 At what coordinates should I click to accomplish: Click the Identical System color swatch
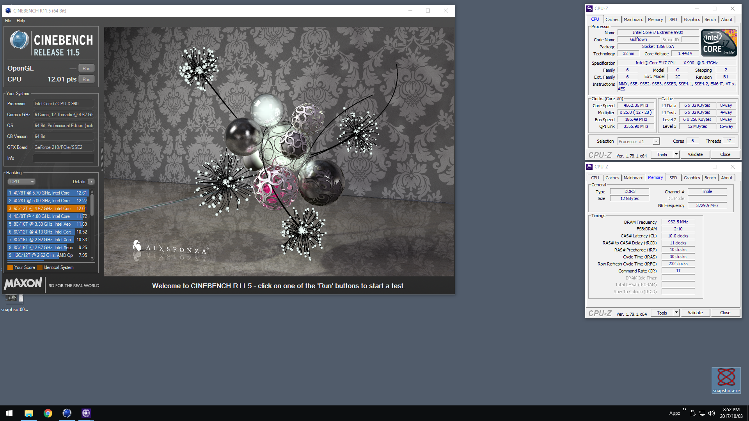pyautogui.click(x=39, y=267)
